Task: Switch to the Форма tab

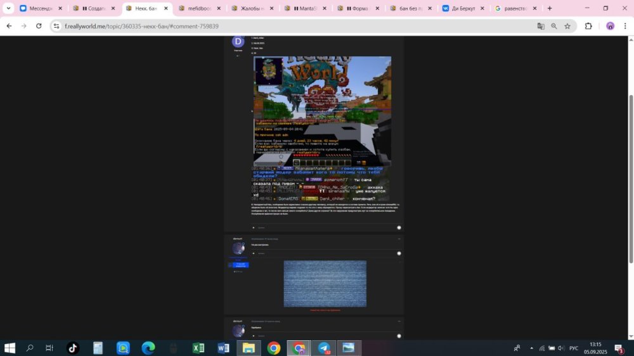Action: point(358,8)
